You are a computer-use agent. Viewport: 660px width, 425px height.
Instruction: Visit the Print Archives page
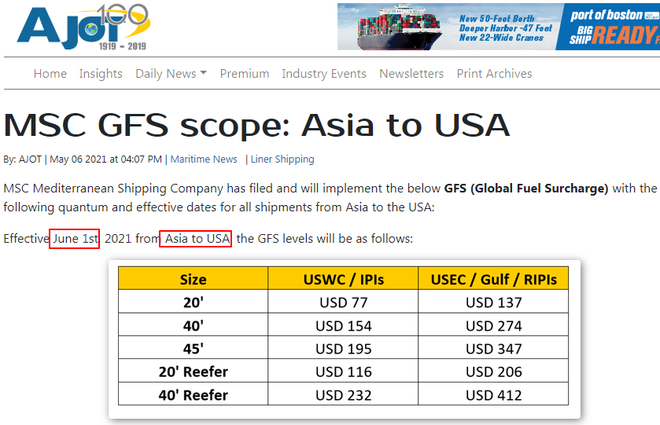494,74
